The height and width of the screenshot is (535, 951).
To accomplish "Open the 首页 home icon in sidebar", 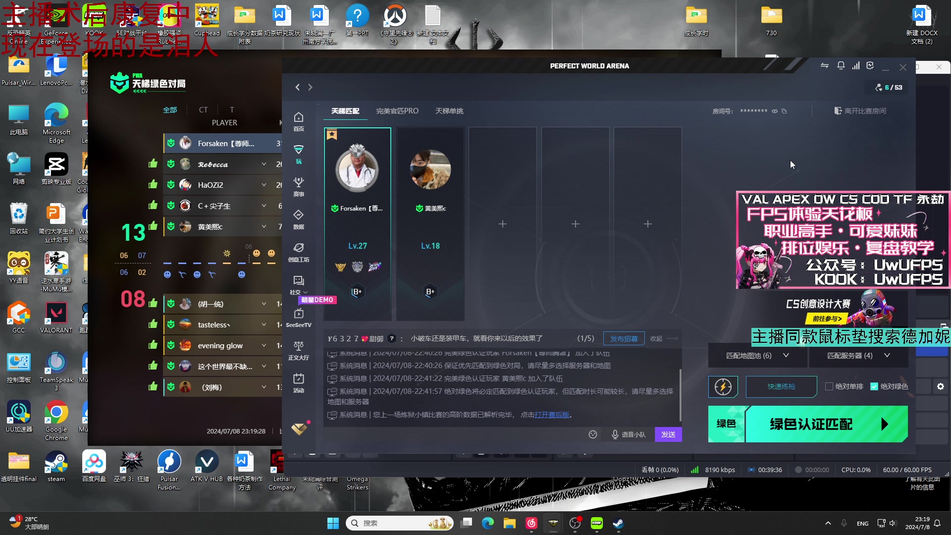I will [x=299, y=121].
